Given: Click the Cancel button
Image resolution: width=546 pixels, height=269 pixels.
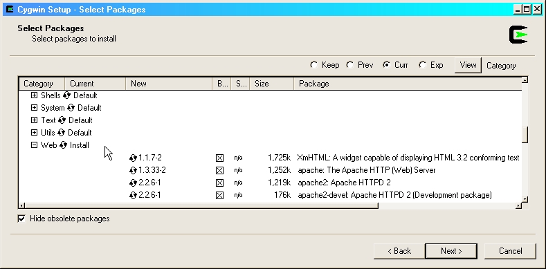Looking at the screenshot, I should click(x=510, y=251).
